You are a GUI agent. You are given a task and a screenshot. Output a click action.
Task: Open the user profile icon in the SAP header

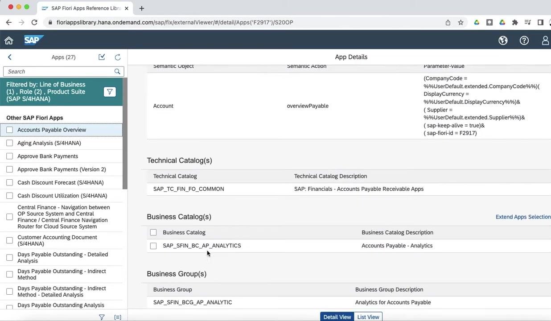[x=546, y=41]
